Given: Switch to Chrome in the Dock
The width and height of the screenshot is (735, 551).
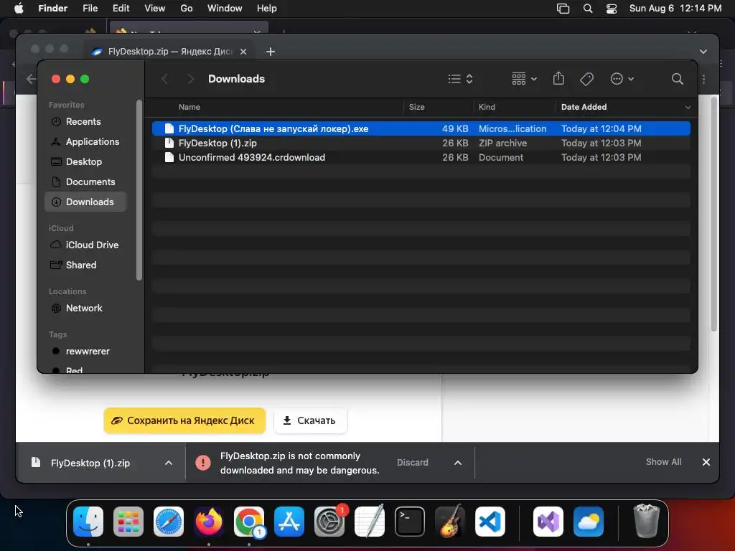Looking at the screenshot, I should click(x=249, y=522).
